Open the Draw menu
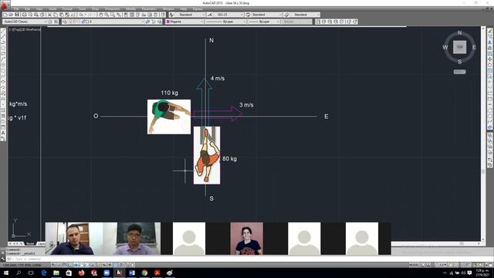Image resolution: width=494 pixels, height=278 pixels. coord(95,8)
